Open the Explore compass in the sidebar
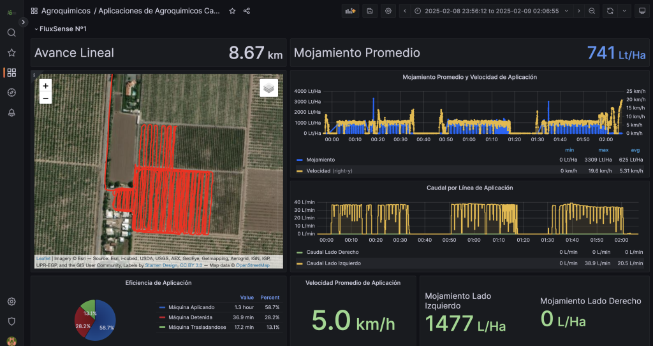Viewport: 653px width, 346px height. click(11, 93)
